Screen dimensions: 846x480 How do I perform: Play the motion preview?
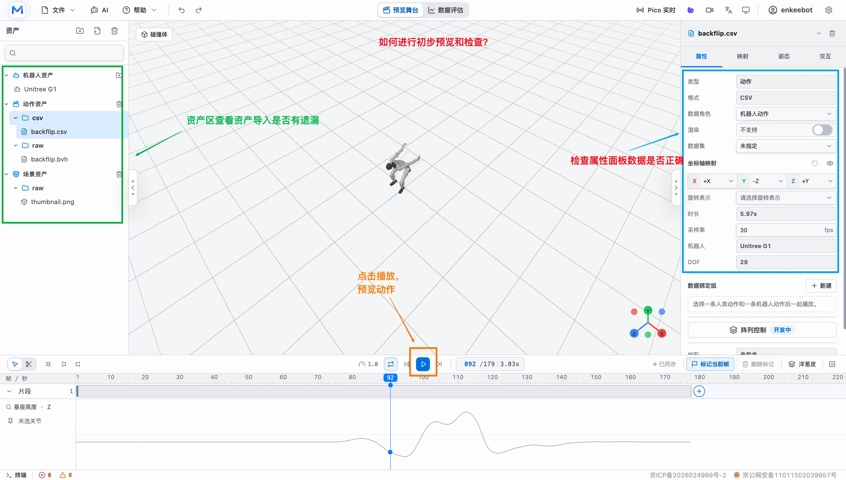pos(423,364)
